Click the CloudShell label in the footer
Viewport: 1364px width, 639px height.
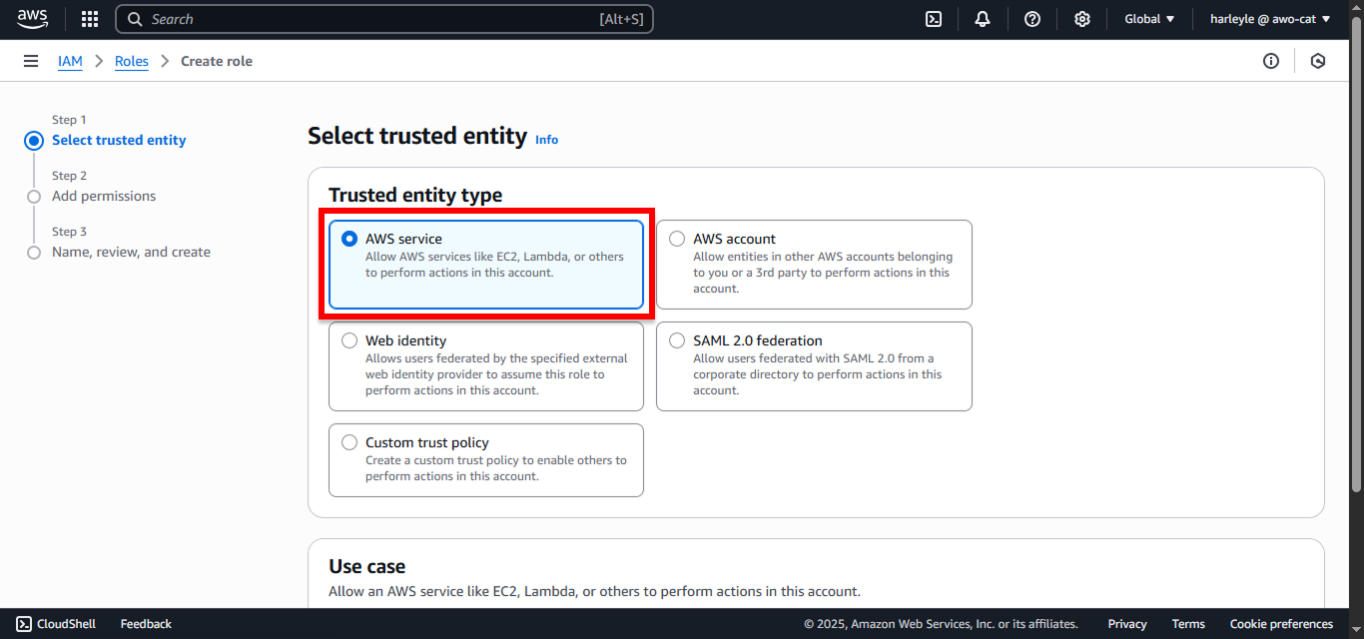(x=67, y=624)
